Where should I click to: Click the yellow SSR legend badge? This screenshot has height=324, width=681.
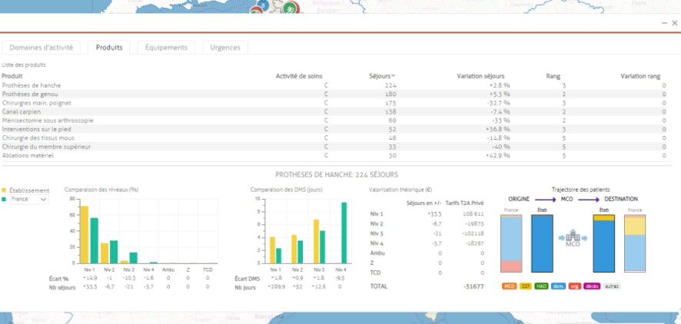tap(525, 286)
